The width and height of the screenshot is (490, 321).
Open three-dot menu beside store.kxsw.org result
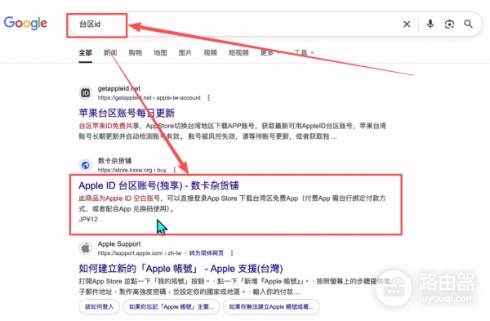pos(175,170)
